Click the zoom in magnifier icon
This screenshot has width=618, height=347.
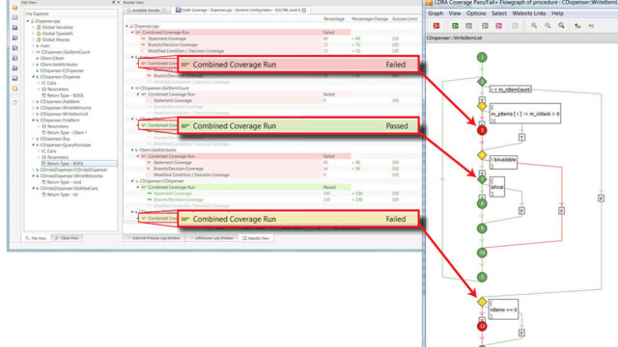coord(534,26)
